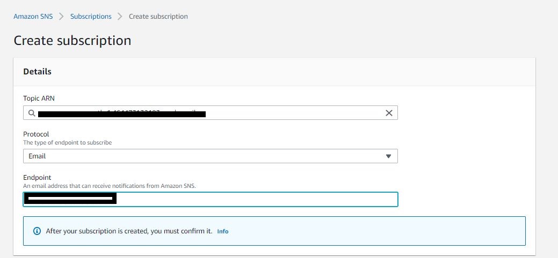Navigate to the Subscriptions breadcrumb
This screenshot has height=258, width=558.
tap(91, 17)
